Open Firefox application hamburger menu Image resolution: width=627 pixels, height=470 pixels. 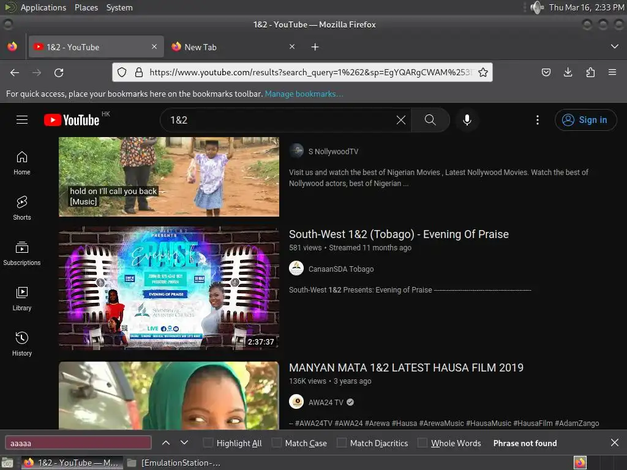612,72
